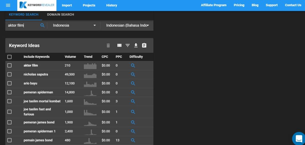Click the trash delete icon
Screen dimensions: 305x145
click(x=108, y=45)
